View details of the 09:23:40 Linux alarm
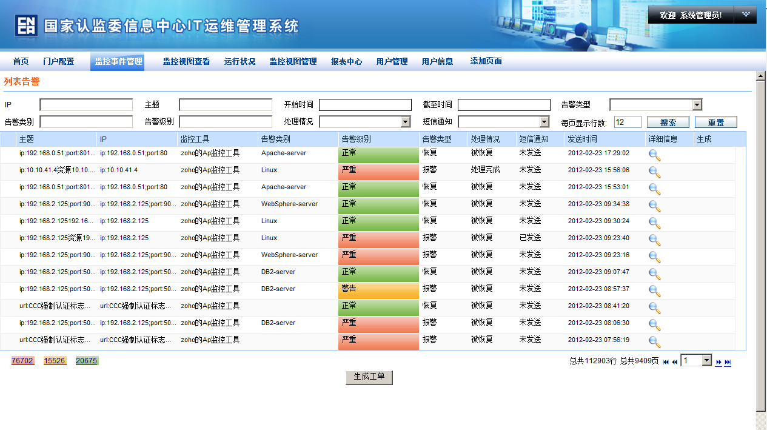Screen dimensions: 767x430 pyautogui.click(x=654, y=240)
